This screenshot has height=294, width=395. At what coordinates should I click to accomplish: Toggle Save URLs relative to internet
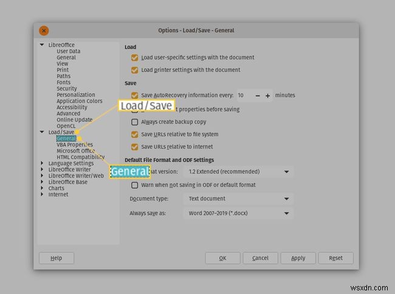[x=134, y=147]
